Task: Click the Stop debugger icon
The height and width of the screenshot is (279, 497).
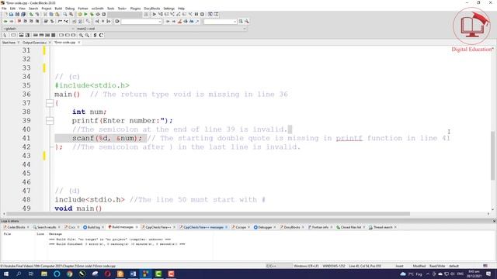Action: click(202, 14)
